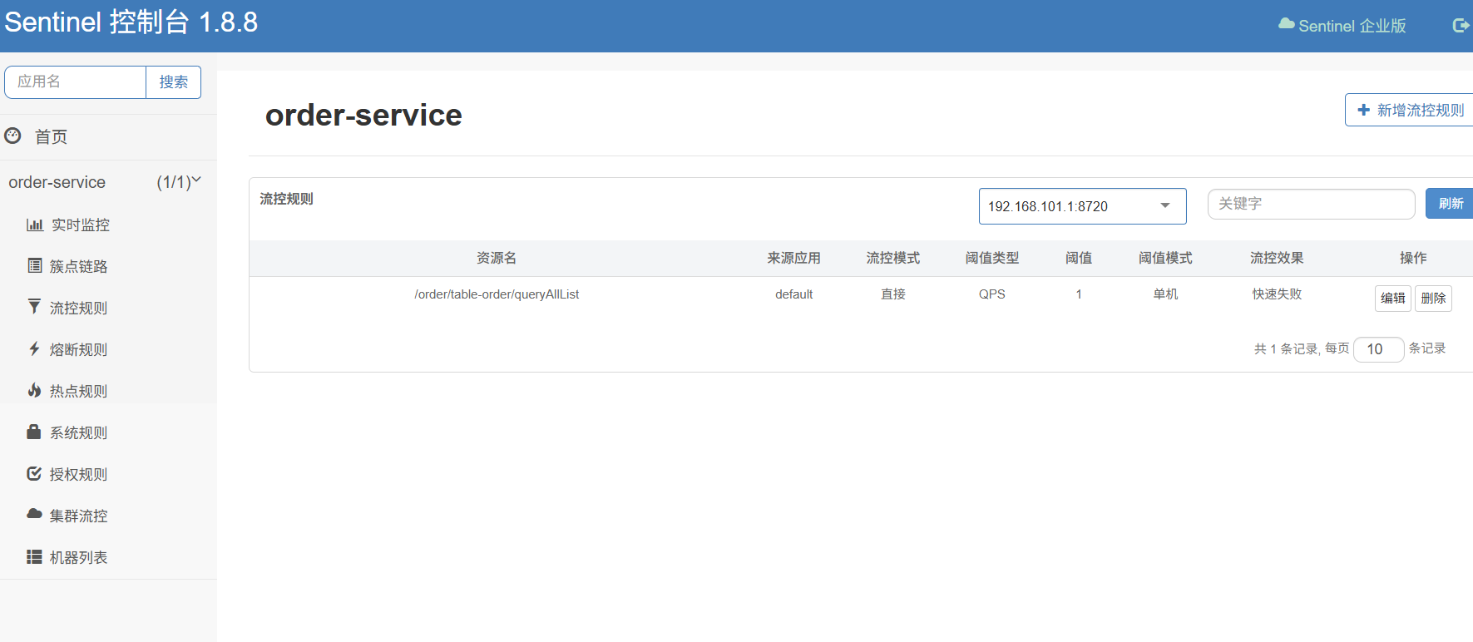Click the 操作 column header
The width and height of the screenshot is (1473, 642).
pos(1413,258)
